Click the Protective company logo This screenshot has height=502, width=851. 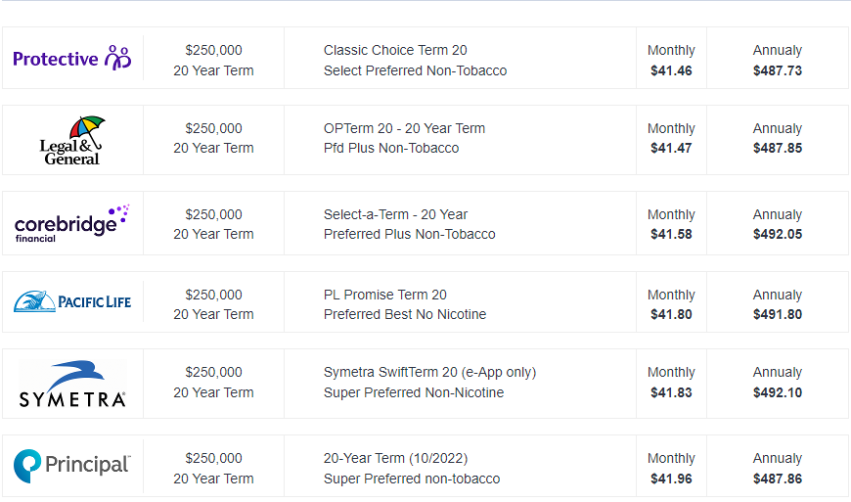click(72, 59)
